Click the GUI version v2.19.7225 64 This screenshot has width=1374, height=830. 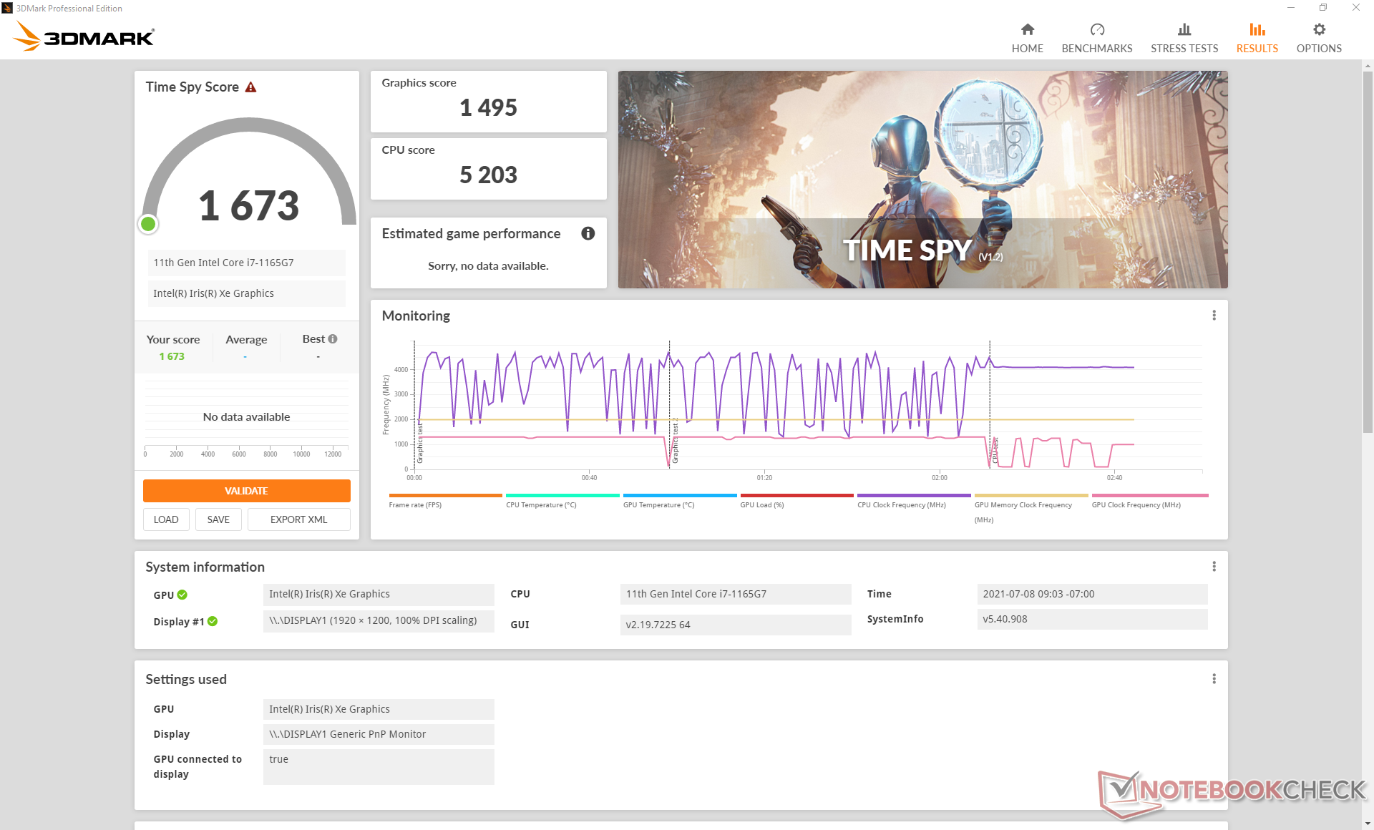[x=735, y=625]
